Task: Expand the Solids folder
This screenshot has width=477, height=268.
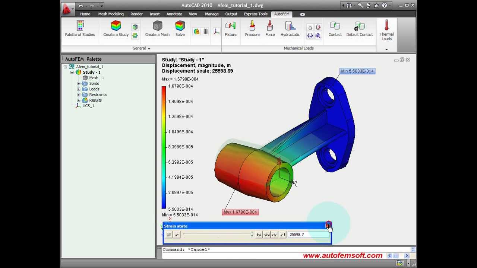Action: point(79,83)
